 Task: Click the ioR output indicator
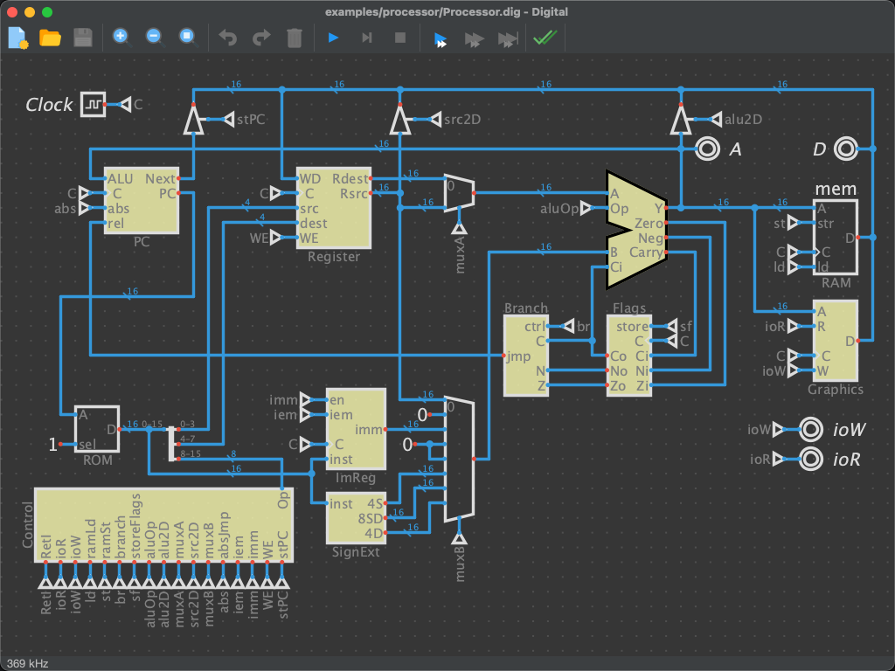tap(810, 459)
